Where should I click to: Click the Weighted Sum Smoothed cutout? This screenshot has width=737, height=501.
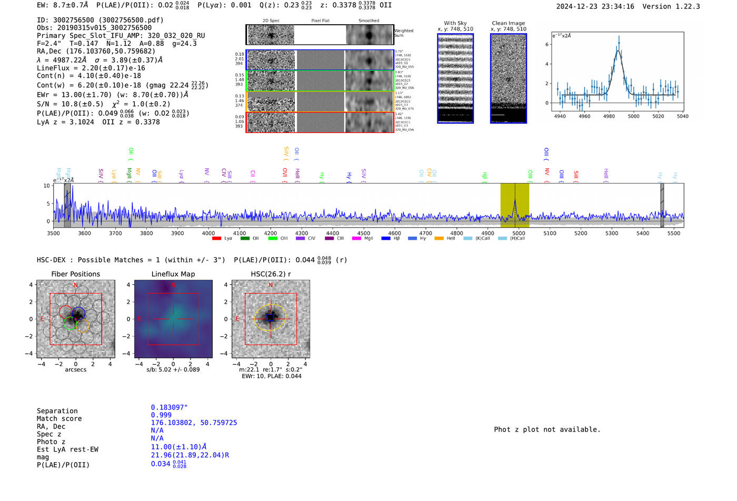tap(369, 35)
